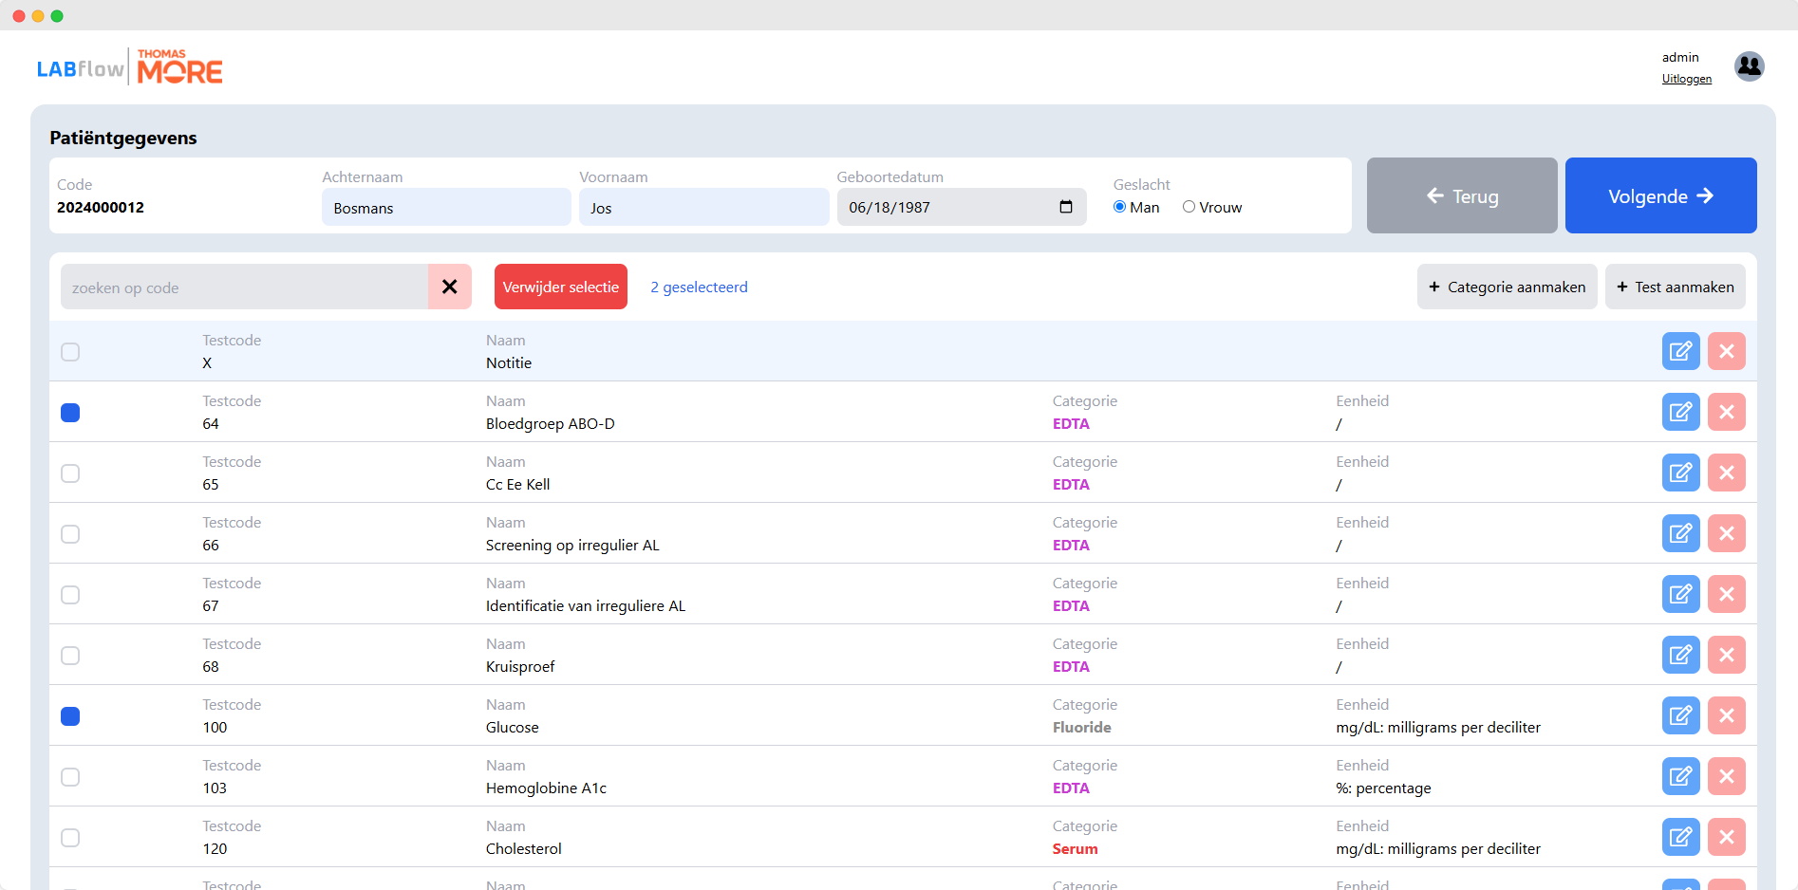Remove the Cholesterol test row
The width and height of the screenshot is (1798, 890).
coord(1726,837)
